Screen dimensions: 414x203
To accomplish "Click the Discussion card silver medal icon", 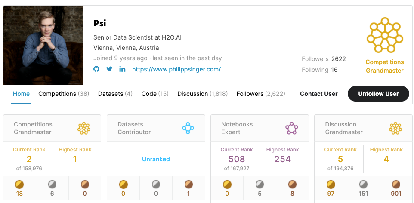I will [x=363, y=185].
